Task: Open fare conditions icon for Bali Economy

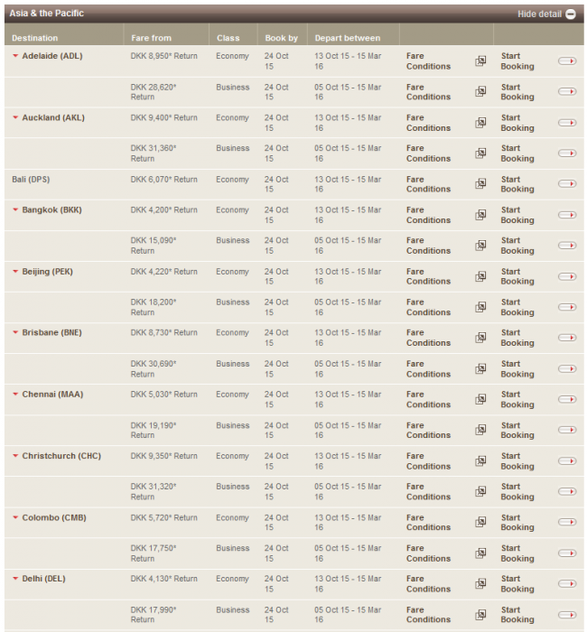Action: (x=480, y=184)
